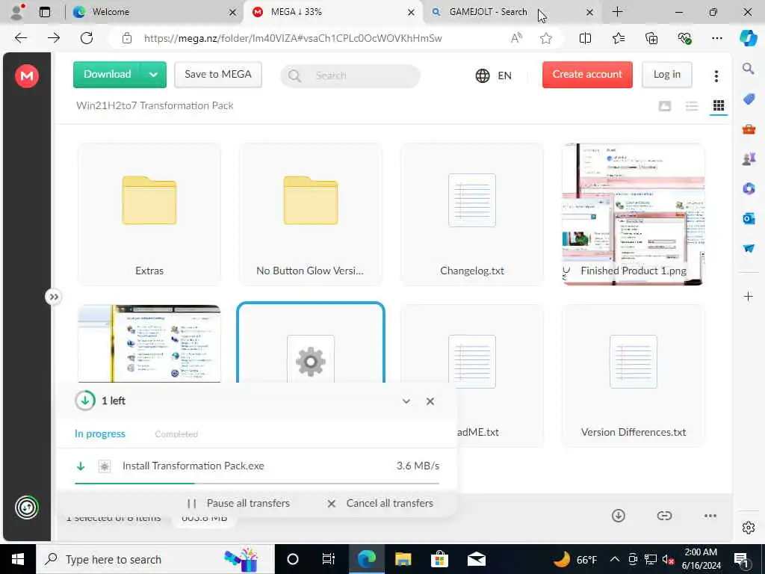Open the MEGA logo home icon

point(27,76)
